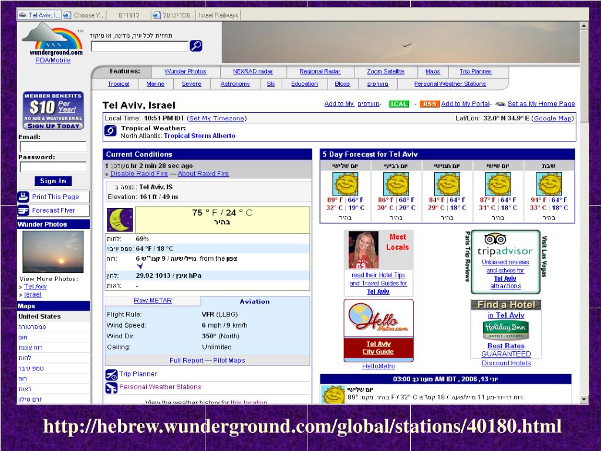Click the Meet Locals photo ad
Viewport: 601px width, 451px height.
point(363,250)
